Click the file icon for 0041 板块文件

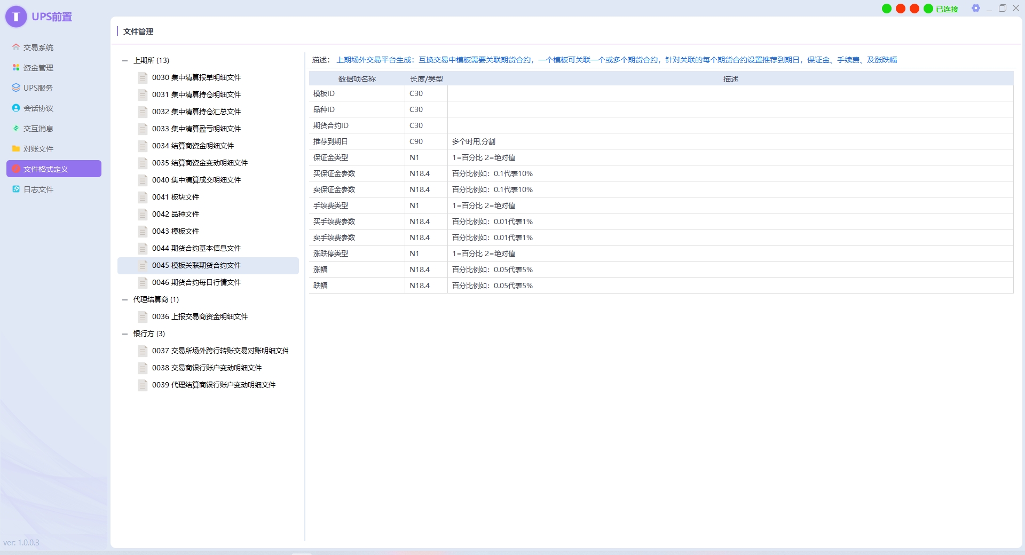coord(143,197)
